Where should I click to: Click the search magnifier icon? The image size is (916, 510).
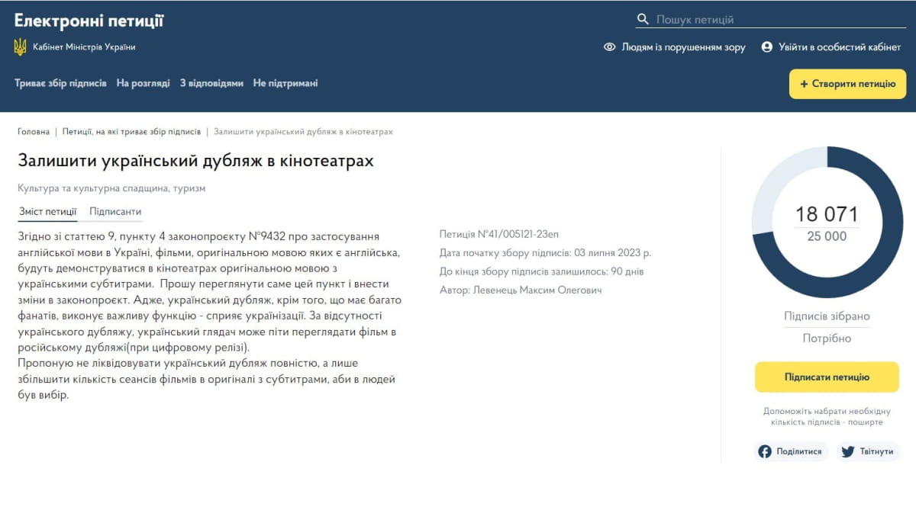643,20
